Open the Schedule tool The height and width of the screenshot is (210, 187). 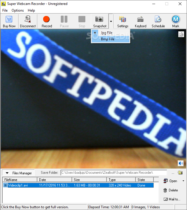pyautogui.click(x=158, y=21)
